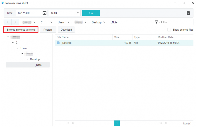
Task: Select Users in the breadcrumb path
Action: 61,22
